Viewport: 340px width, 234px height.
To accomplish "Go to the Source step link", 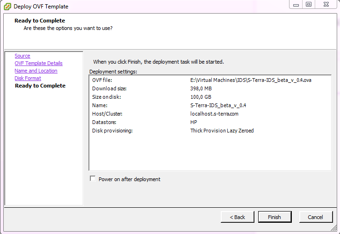I will coord(22,56).
